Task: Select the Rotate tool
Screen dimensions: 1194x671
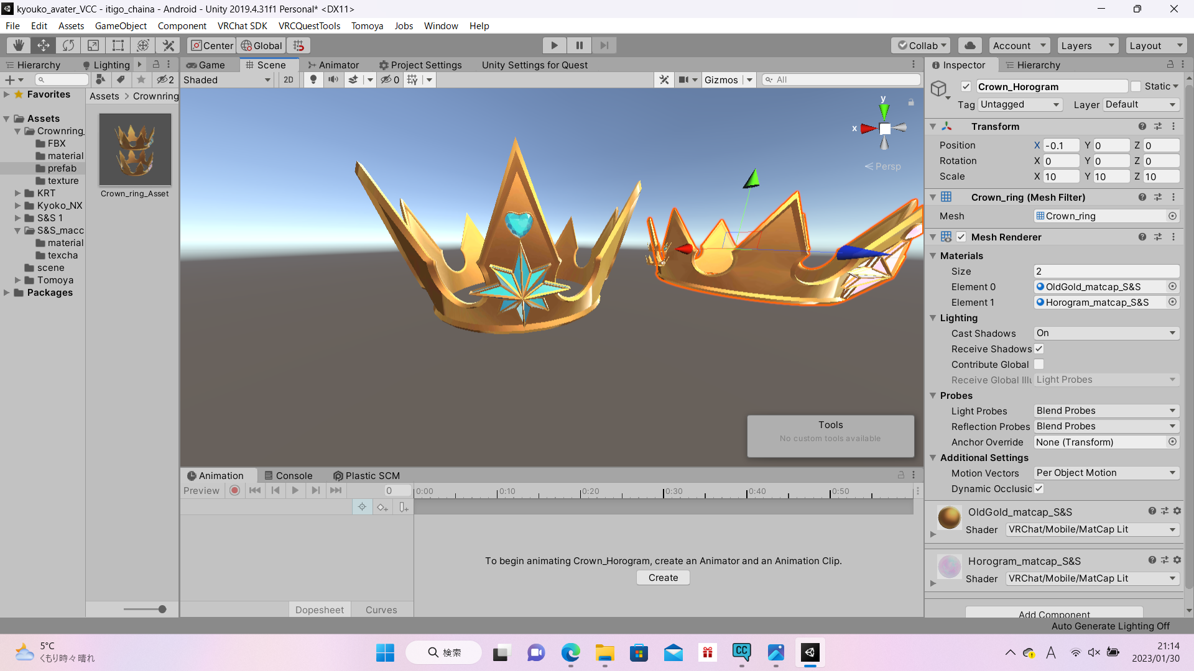Action: tap(68, 45)
